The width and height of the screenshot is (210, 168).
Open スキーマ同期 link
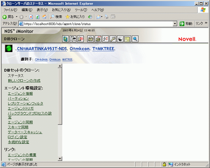[18, 127]
